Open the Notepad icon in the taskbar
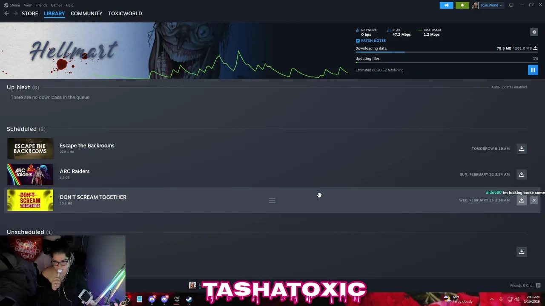The width and height of the screenshot is (545, 306). [139, 299]
